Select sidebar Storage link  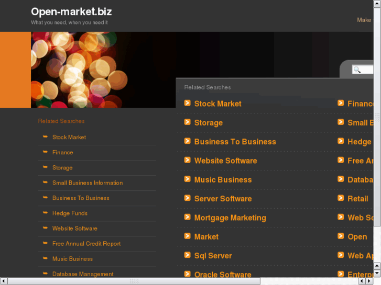pyautogui.click(x=62, y=168)
